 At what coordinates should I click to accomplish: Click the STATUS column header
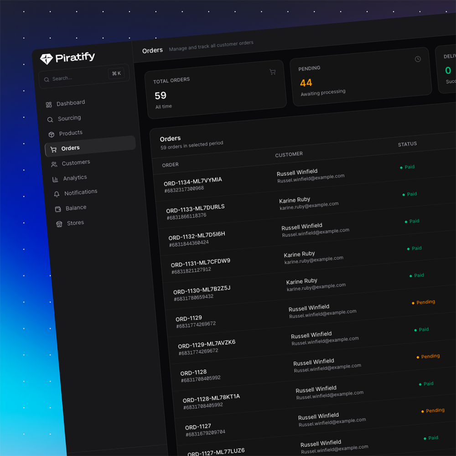pos(407,144)
